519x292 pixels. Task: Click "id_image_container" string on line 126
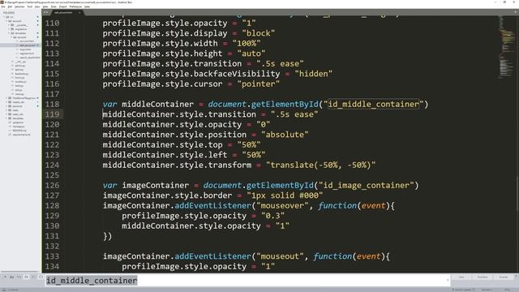pyautogui.click(x=366, y=186)
